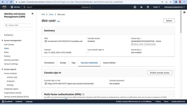Image resolution: width=187 pixels, height=105 pixels.
Task: Open the Privacy footer link
Action: point(158,101)
